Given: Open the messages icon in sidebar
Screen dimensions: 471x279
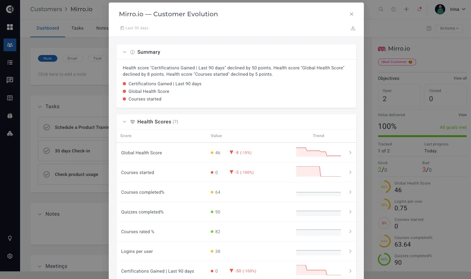Looking at the screenshot, I should pos(10,80).
